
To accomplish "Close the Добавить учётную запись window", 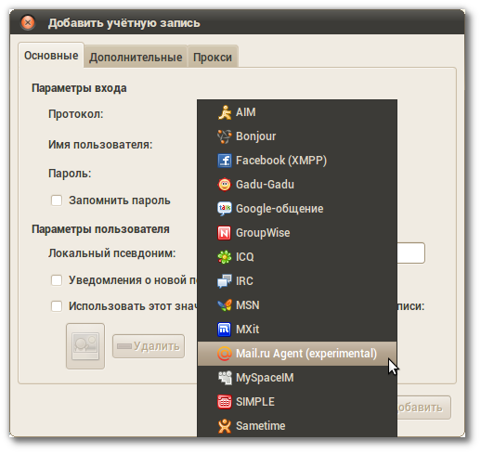I will 28,22.
